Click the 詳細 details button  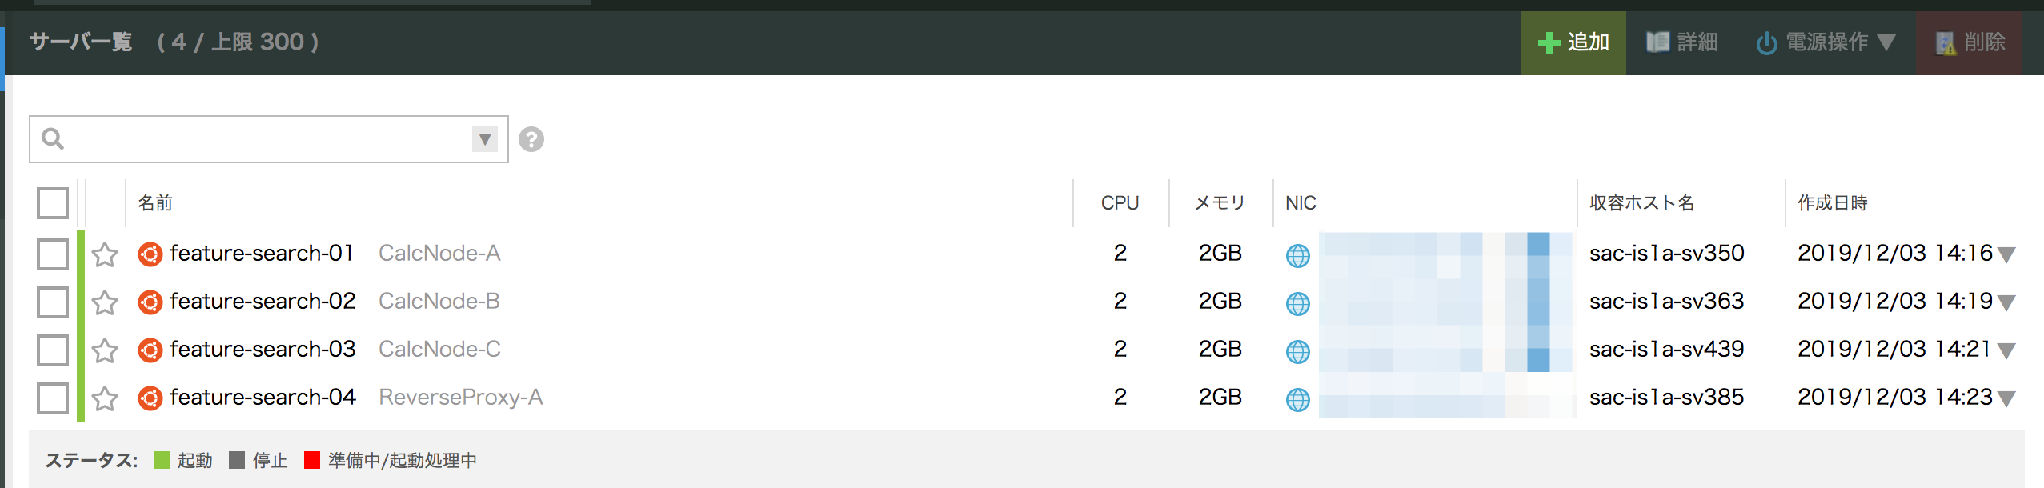tap(1682, 42)
